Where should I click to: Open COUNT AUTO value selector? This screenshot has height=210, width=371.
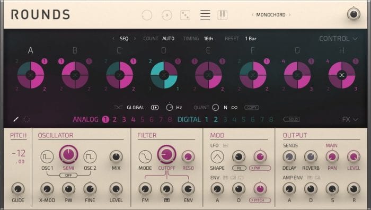click(168, 39)
